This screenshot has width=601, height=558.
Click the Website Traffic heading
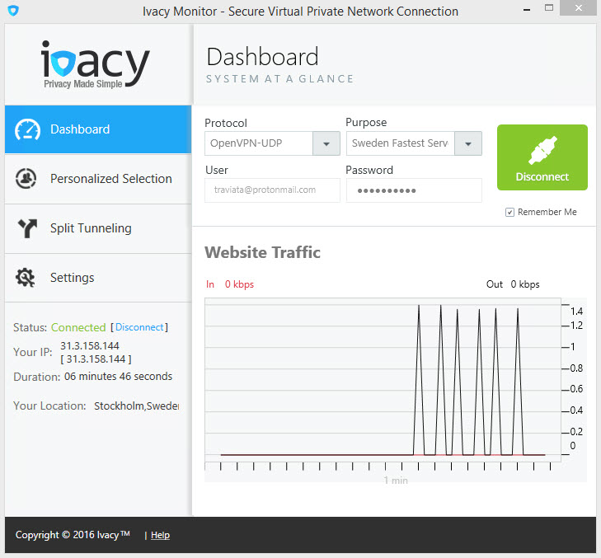click(x=262, y=252)
